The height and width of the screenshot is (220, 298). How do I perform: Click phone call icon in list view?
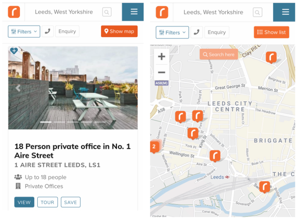tap(48, 32)
